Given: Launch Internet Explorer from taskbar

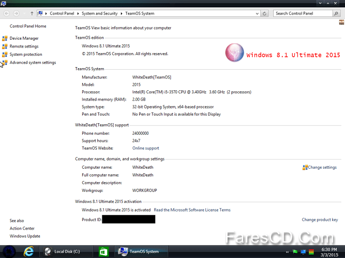Looking at the screenshot, I should click(x=28, y=252).
